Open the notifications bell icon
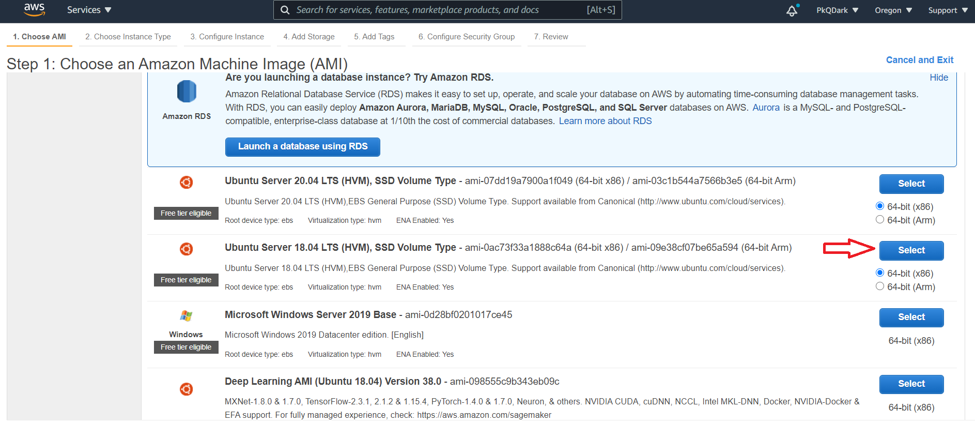975x438 pixels. pos(792,10)
